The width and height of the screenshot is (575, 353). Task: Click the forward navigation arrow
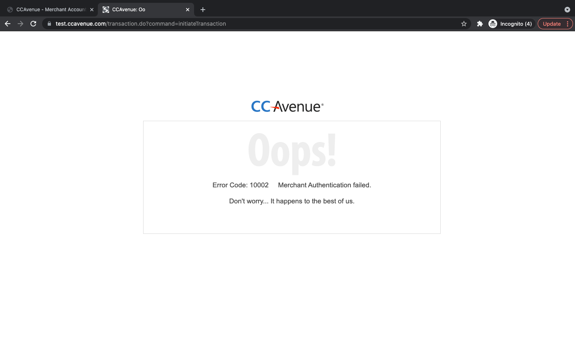point(20,24)
